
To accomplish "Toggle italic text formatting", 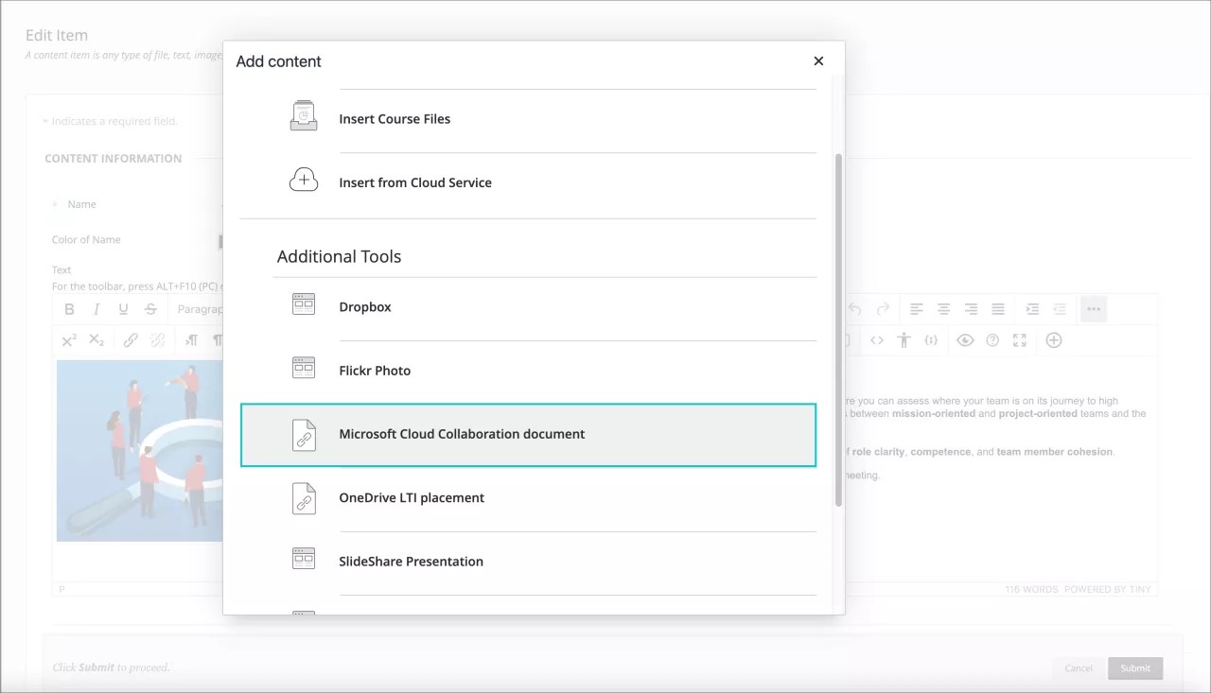I will tap(96, 308).
